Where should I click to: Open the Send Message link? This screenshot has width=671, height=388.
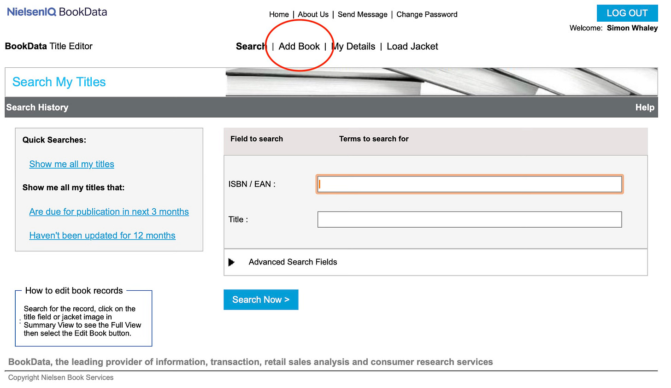362,14
